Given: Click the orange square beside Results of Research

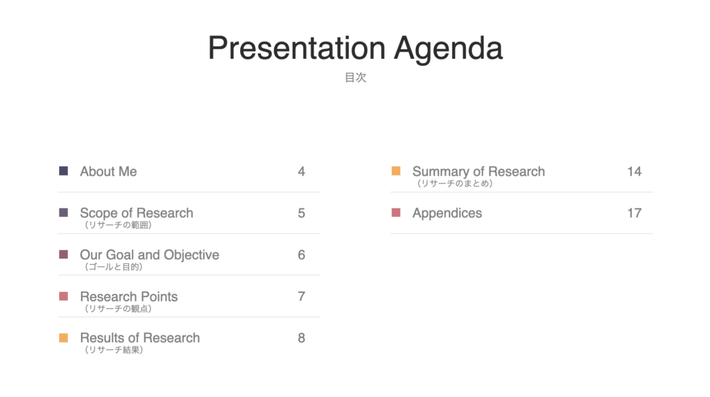Looking at the screenshot, I should click(63, 337).
